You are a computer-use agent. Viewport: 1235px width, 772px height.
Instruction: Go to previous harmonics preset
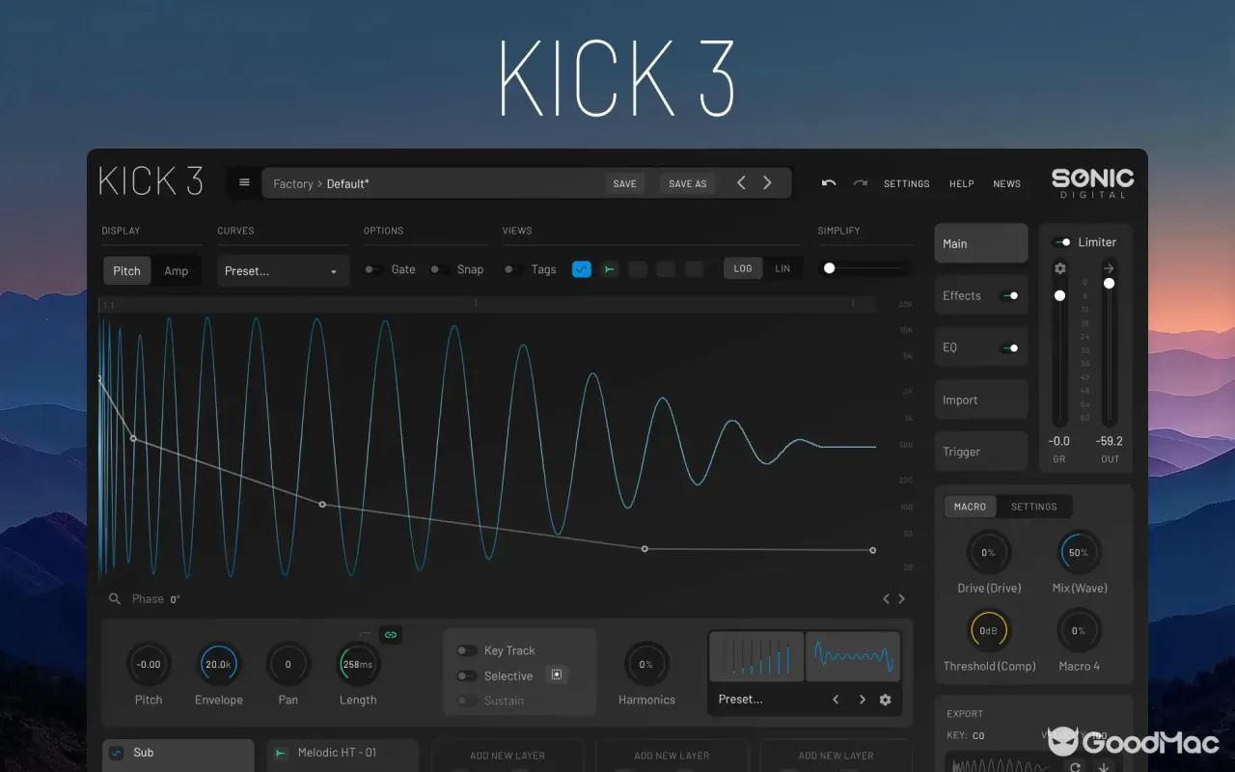tap(836, 700)
